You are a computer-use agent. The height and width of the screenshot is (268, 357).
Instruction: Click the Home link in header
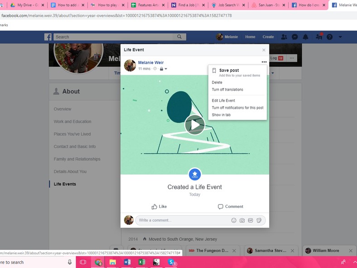[x=250, y=37]
